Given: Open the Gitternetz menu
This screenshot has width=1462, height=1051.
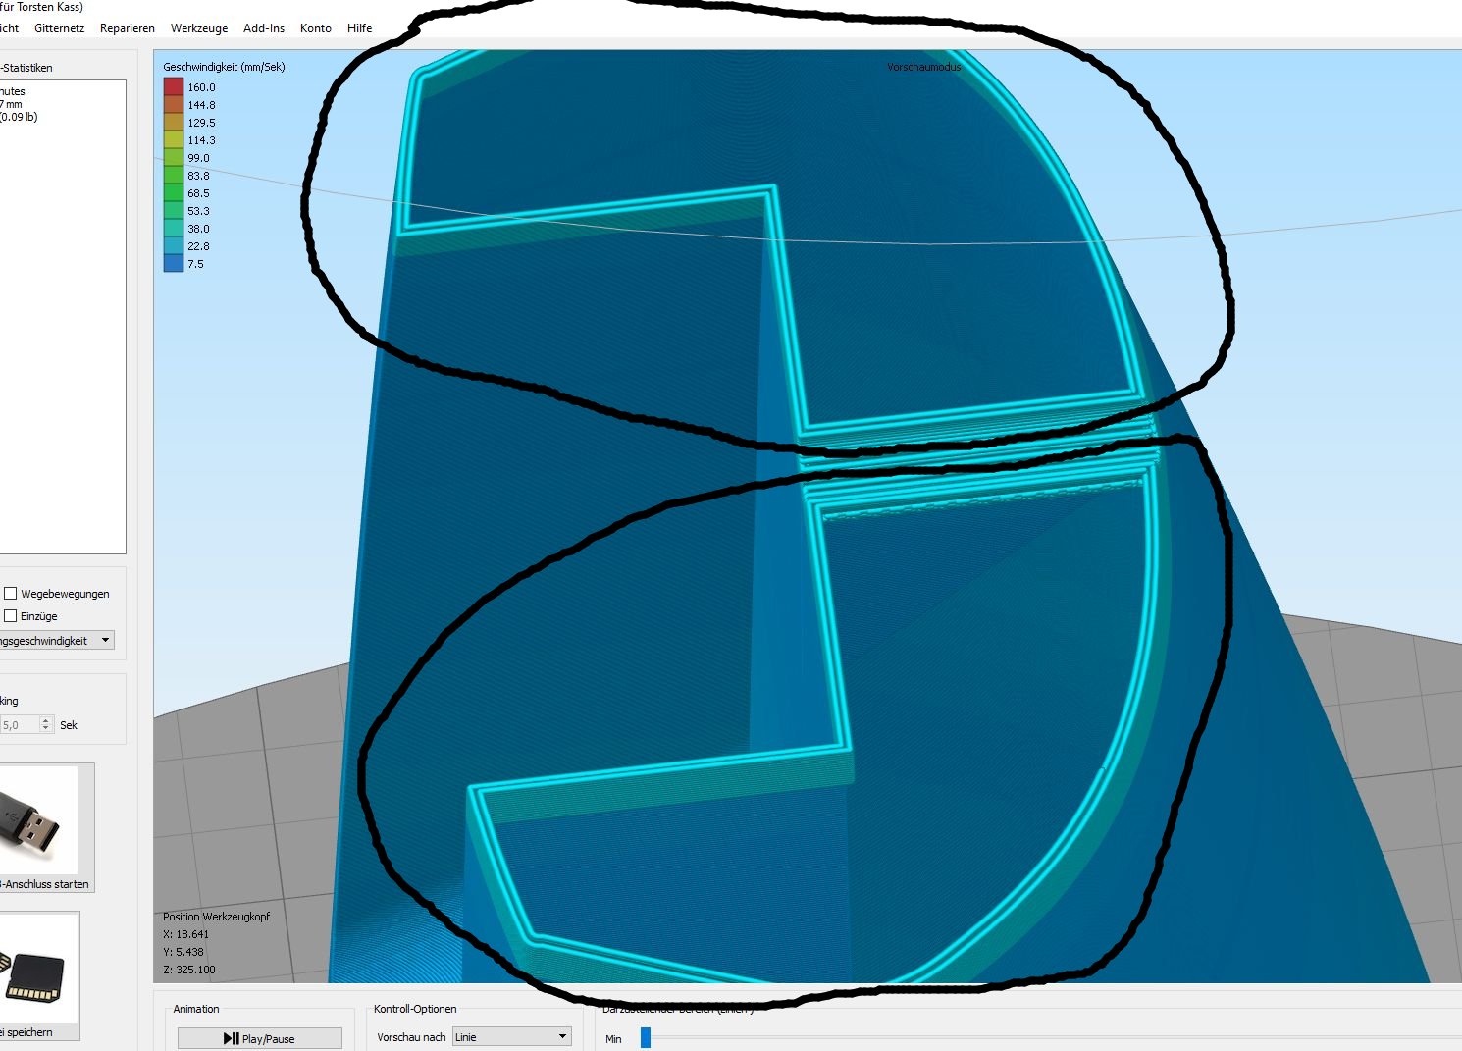Looking at the screenshot, I should 59,28.
